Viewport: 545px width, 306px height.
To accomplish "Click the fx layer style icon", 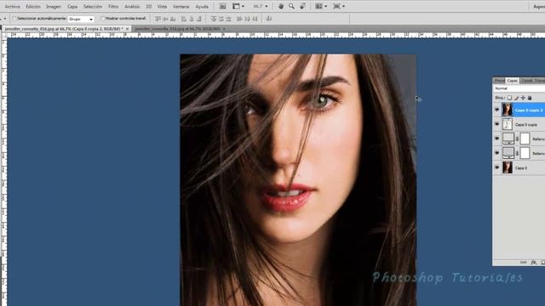I will click(534, 263).
